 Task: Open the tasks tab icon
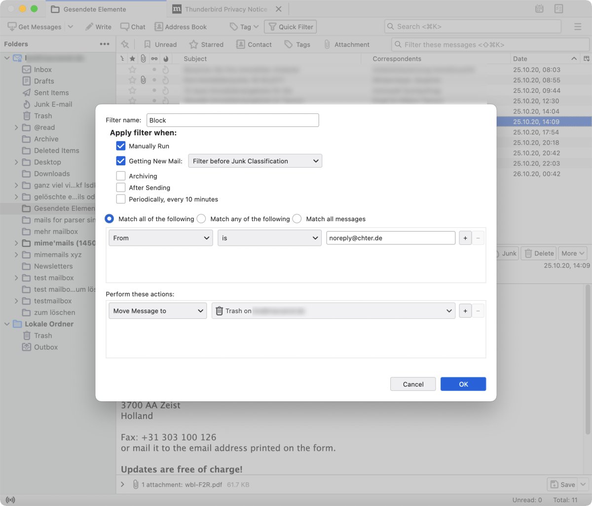click(x=558, y=9)
